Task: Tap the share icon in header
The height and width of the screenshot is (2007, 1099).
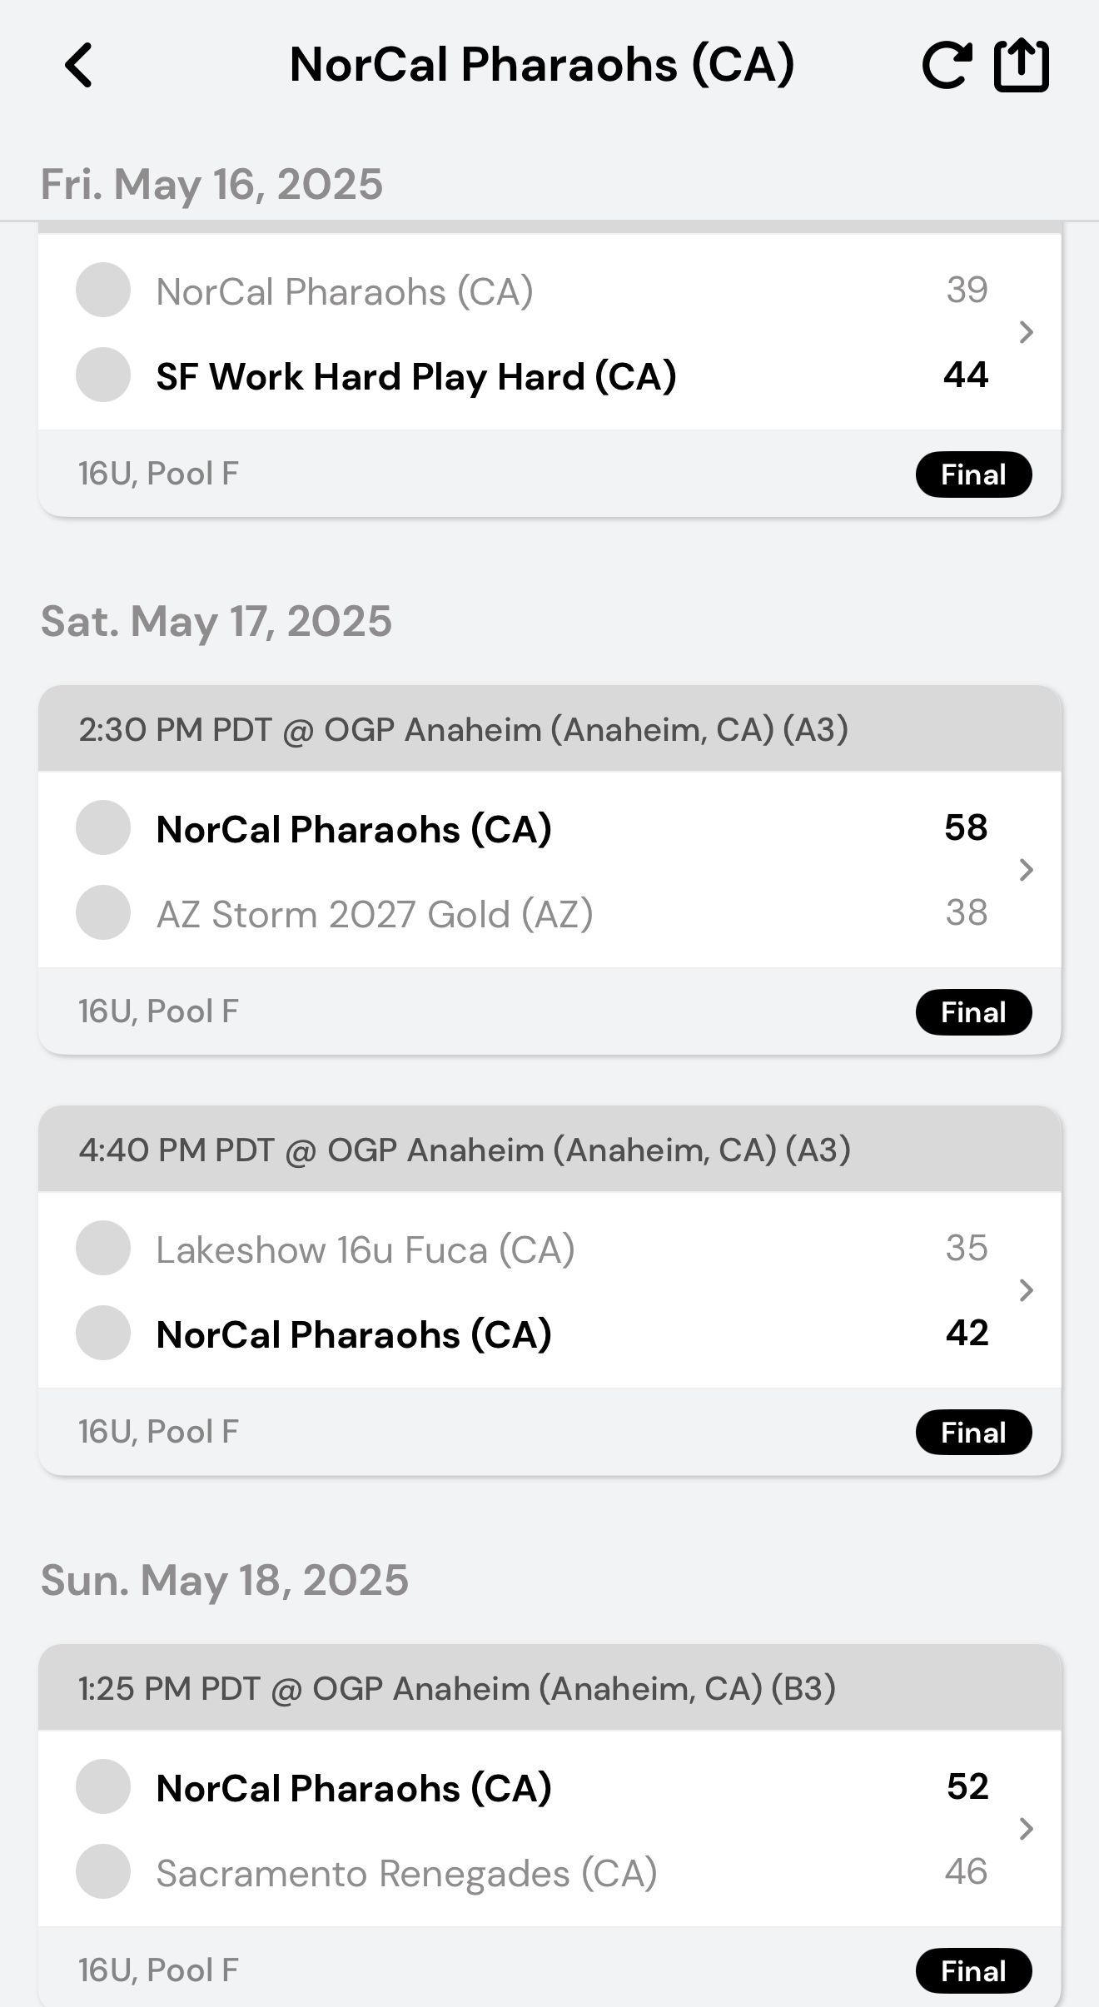Action: pos(1021,65)
